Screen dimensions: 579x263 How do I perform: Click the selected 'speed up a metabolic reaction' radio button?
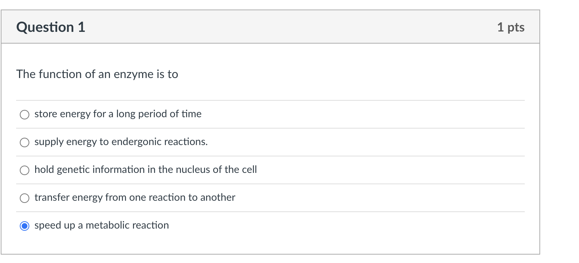tap(25, 226)
